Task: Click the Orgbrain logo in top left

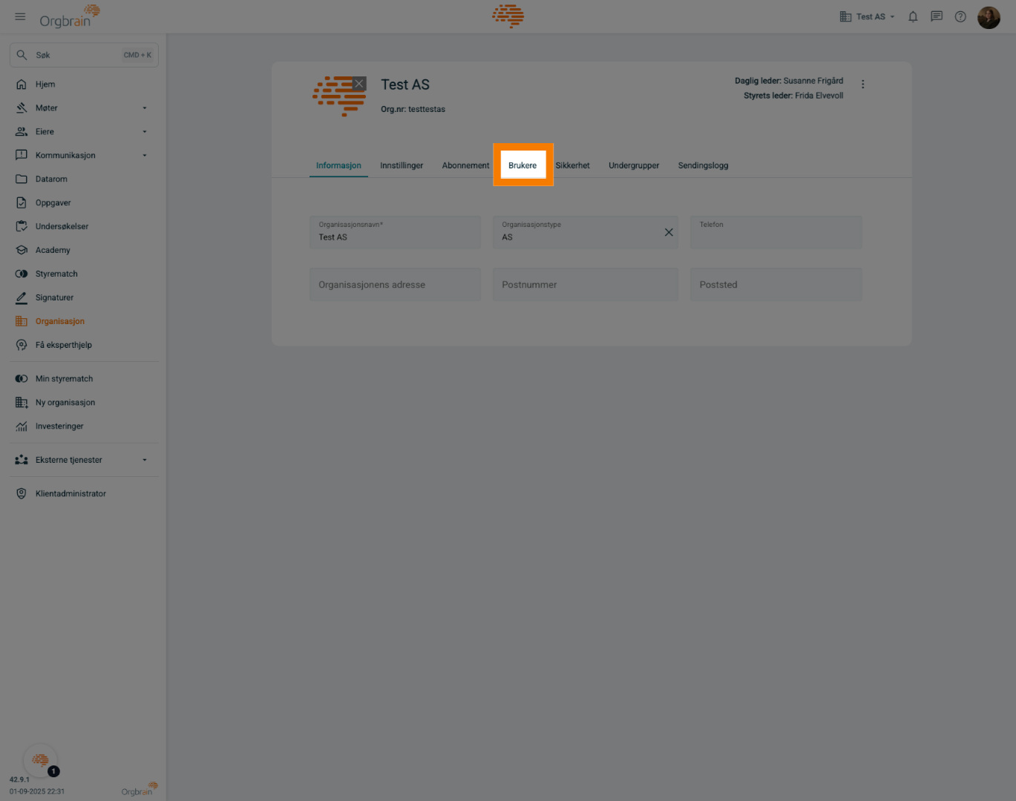Action: (x=70, y=16)
